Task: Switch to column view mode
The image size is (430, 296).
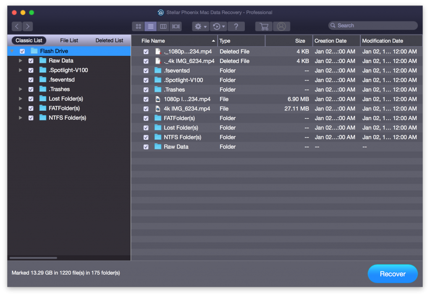Action: point(163,26)
